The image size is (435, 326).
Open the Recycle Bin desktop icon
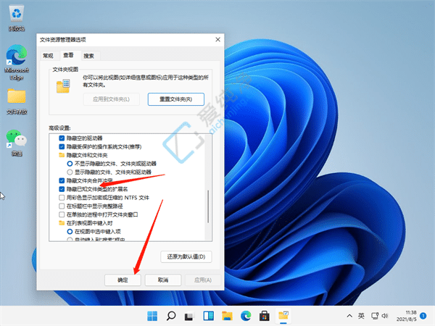17,18
